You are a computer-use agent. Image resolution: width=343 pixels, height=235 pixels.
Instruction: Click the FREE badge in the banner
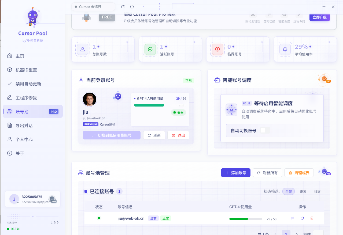(107, 17)
